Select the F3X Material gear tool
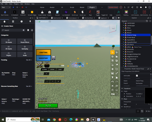Image resolution: width=152 pixels, height=122 pixels. pos(117,61)
